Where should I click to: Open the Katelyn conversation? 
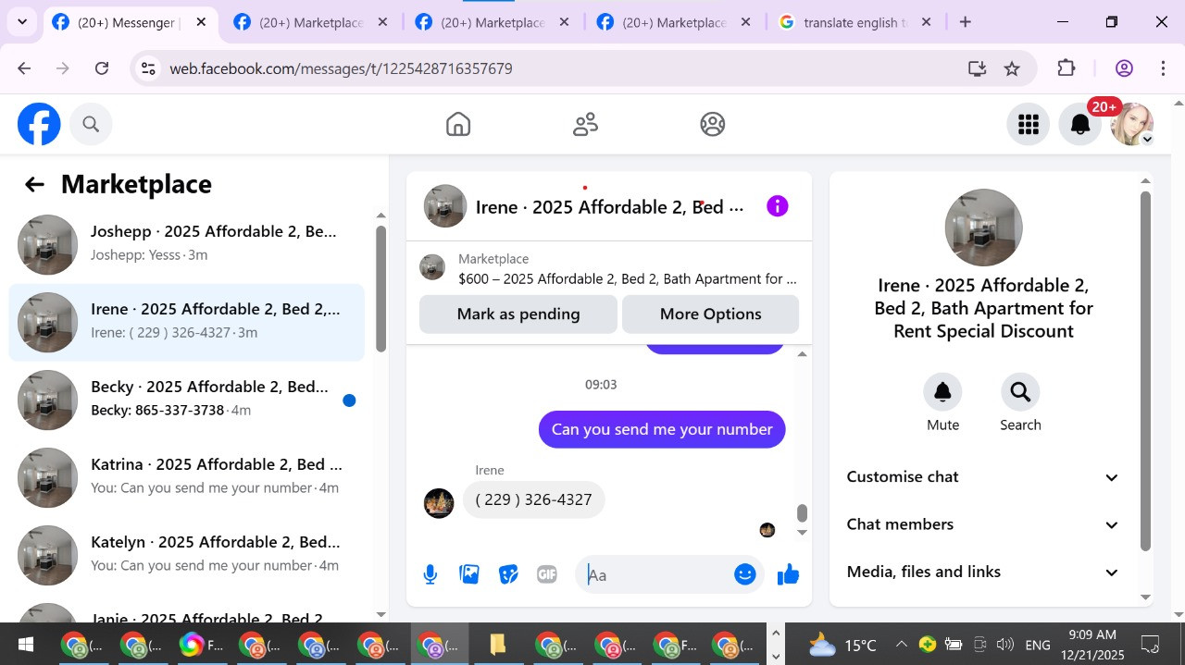[x=187, y=555]
